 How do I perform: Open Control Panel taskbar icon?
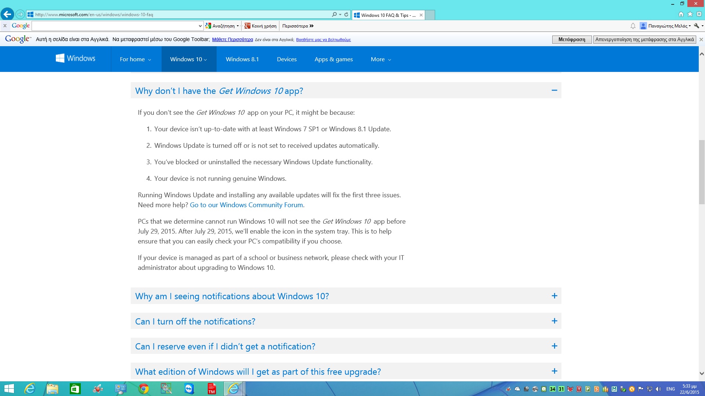121,389
